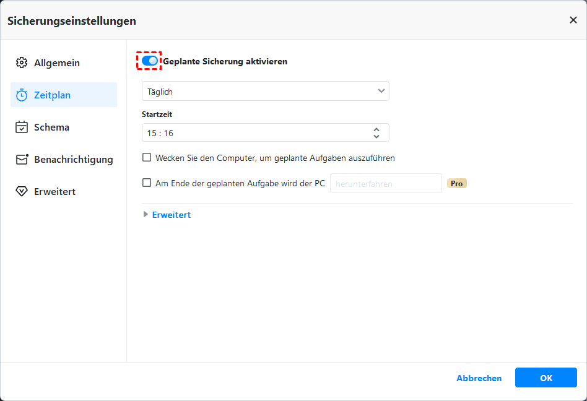Open the Täglich frequency dropdown

click(265, 92)
